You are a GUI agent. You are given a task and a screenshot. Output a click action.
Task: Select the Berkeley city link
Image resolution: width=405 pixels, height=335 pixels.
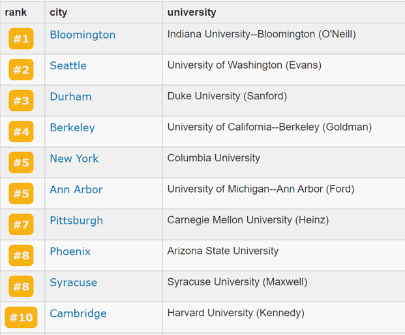click(x=72, y=128)
